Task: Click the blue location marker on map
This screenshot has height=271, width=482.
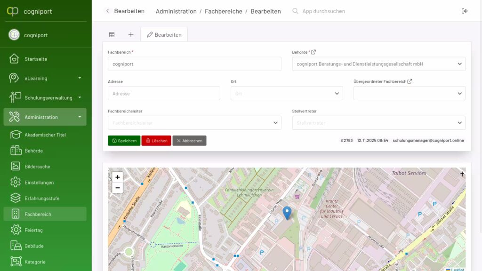Action: point(287,213)
